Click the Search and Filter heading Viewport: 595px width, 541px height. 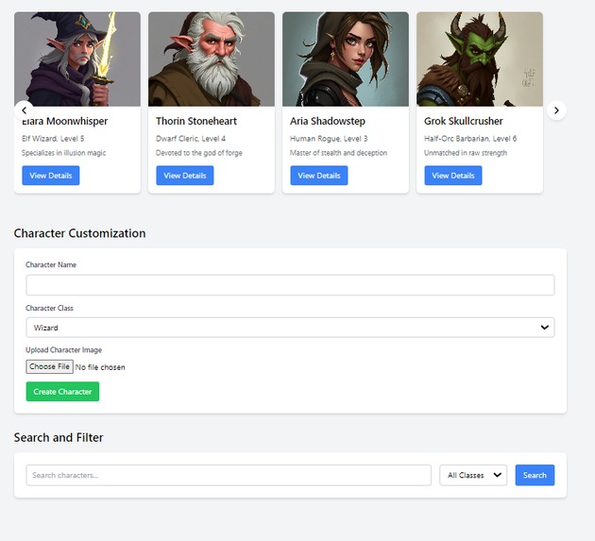pos(59,437)
